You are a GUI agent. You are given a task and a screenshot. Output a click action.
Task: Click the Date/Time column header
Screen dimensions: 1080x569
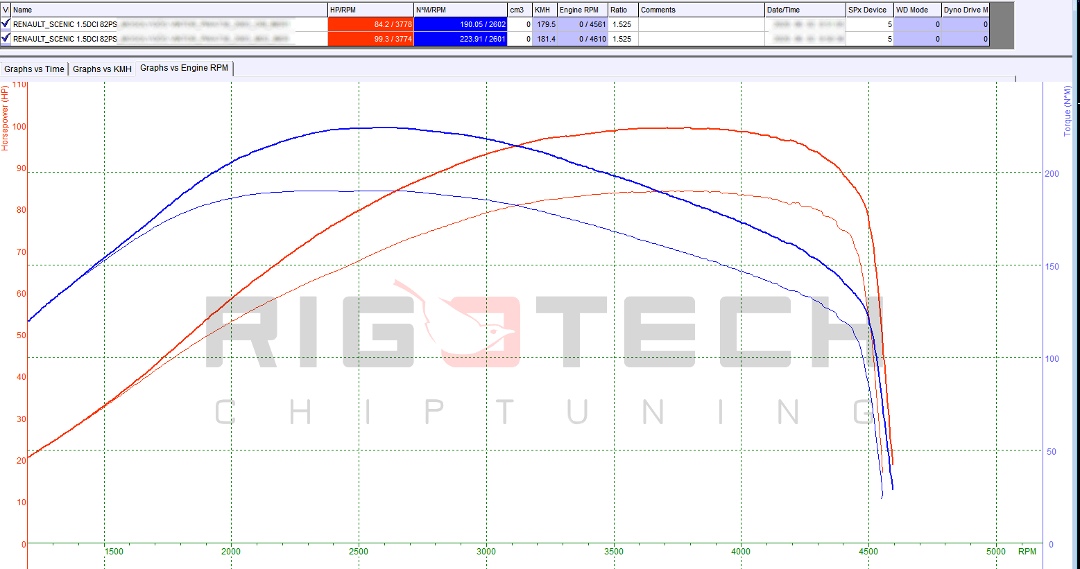coord(805,10)
